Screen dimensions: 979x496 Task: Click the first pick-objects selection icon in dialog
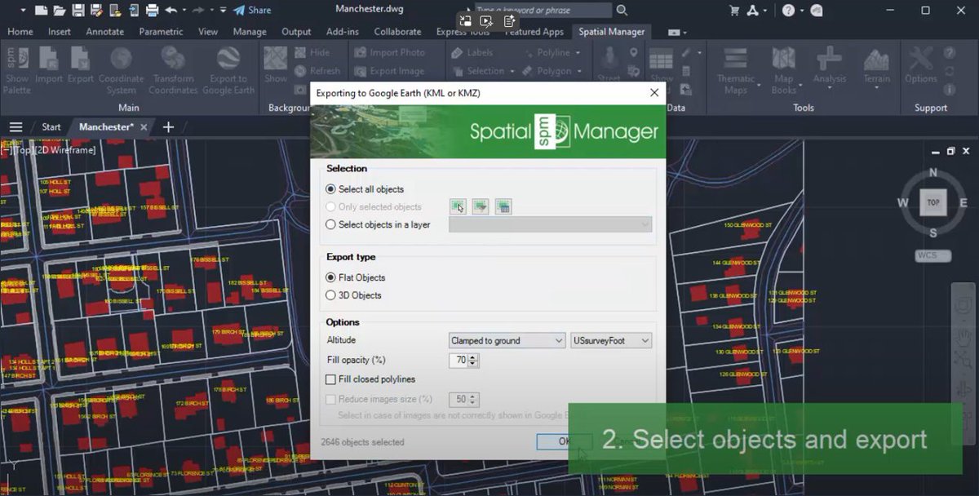point(458,206)
